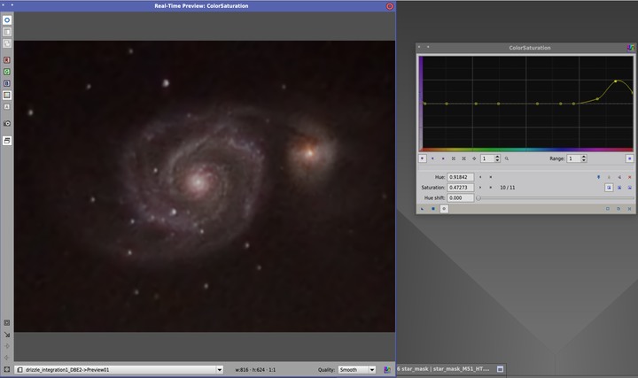
Task: Increase the curve zoom factor spinbox
Action: point(497,157)
